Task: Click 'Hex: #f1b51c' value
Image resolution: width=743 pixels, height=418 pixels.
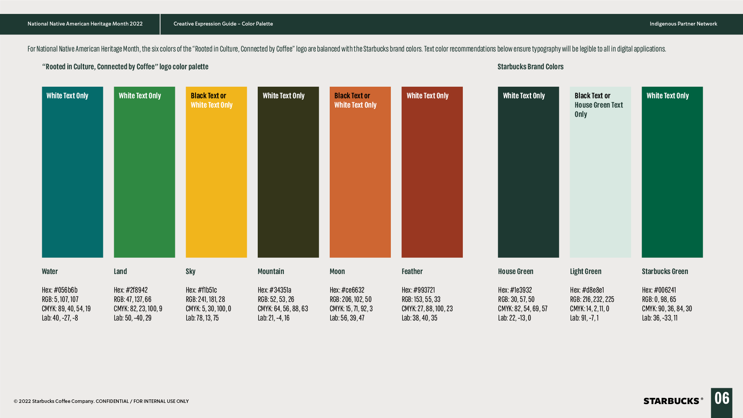Action: (201, 290)
